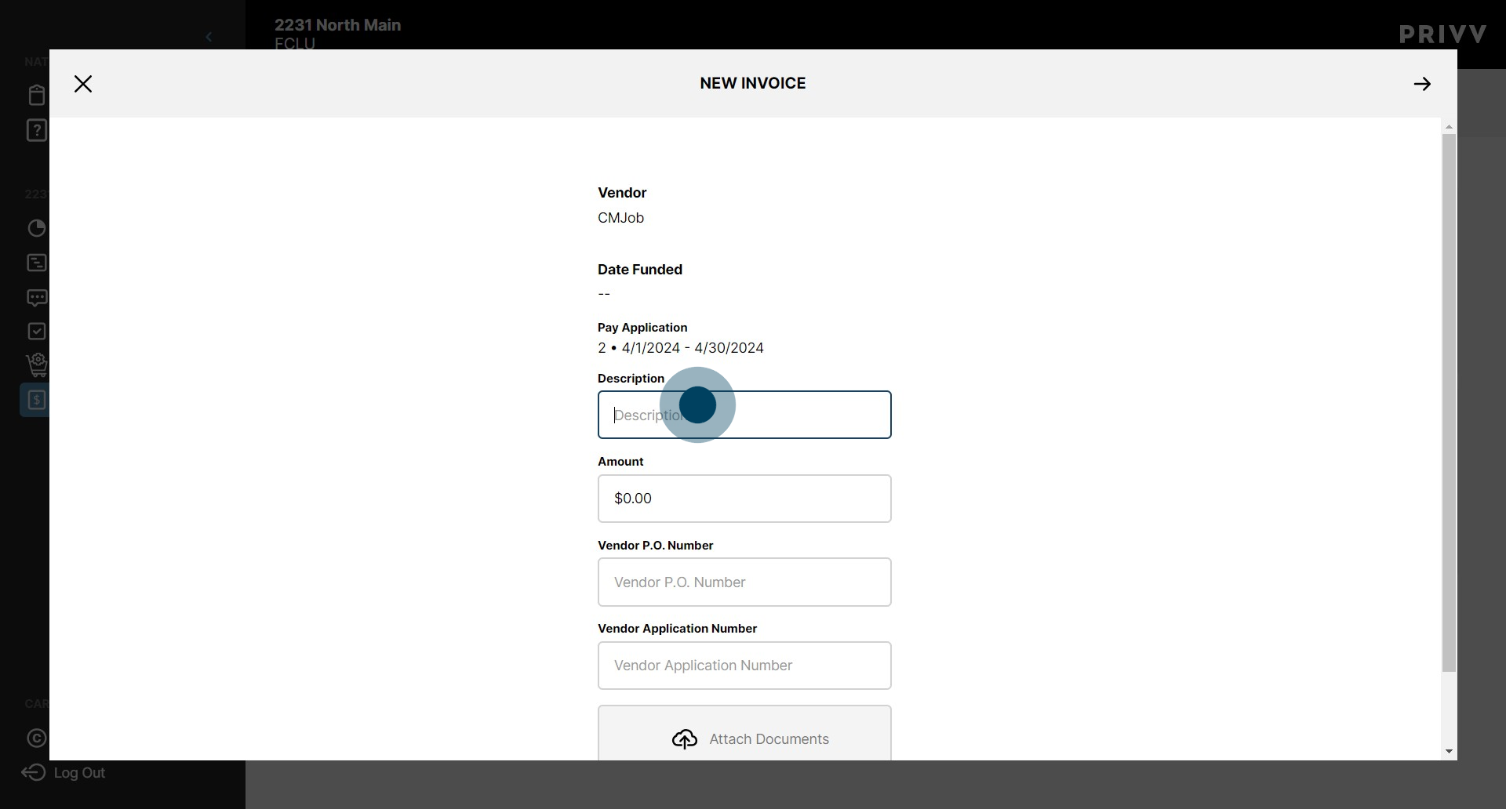The width and height of the screenshot is (1506, 809).
Task: Open the dollar invoice sidebar icon
Action: coord(36,400)
